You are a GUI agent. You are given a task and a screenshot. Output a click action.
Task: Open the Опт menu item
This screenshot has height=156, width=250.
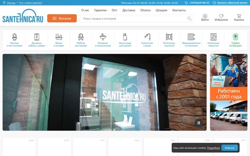pyautogui.click(x=114, y=10)
